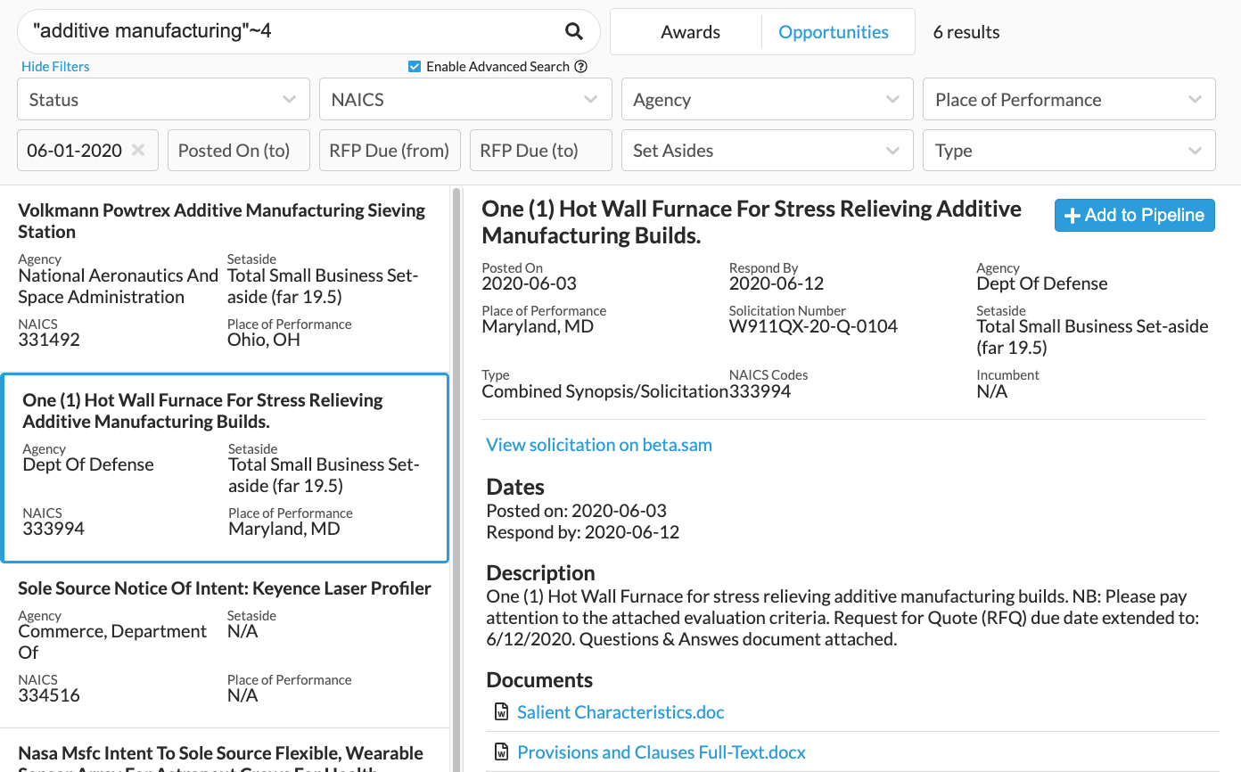Select the Volkmann Powtrex Sieving Station result
This screenshot has width=1241, height=772.
[225, 278]
